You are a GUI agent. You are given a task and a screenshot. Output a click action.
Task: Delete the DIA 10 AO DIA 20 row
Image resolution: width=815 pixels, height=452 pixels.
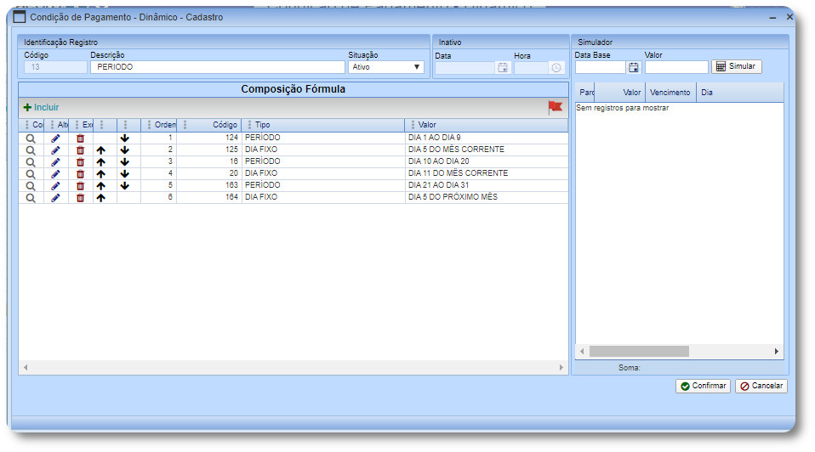pos(81,161)
